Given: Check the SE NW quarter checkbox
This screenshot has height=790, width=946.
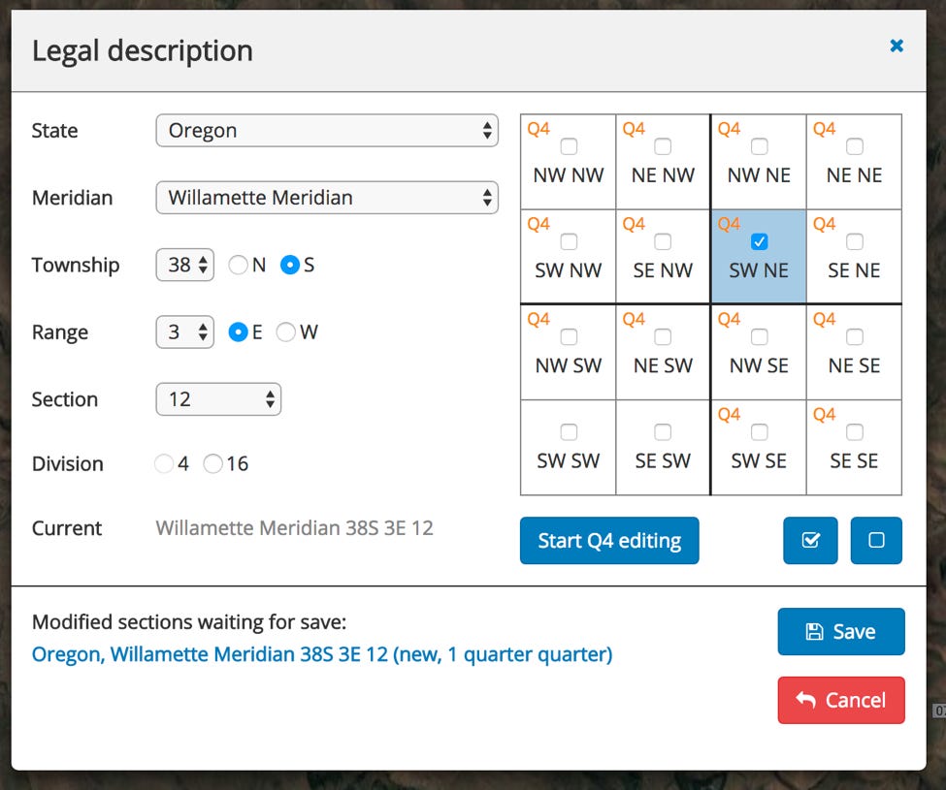Looking at the screenshot, I should pos(663,241).
